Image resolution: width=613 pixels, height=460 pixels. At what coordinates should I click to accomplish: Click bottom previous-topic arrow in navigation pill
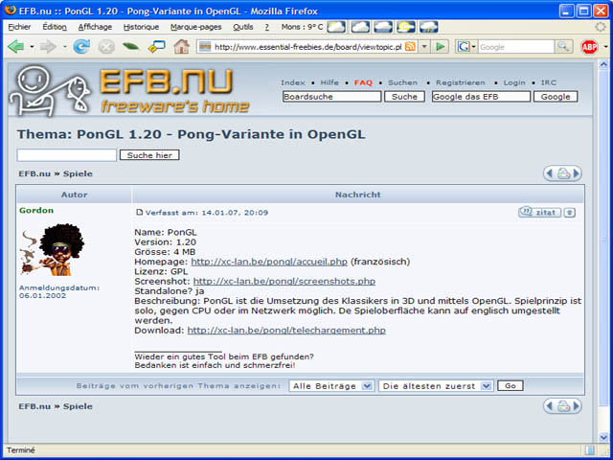click(x=549, y=406)
